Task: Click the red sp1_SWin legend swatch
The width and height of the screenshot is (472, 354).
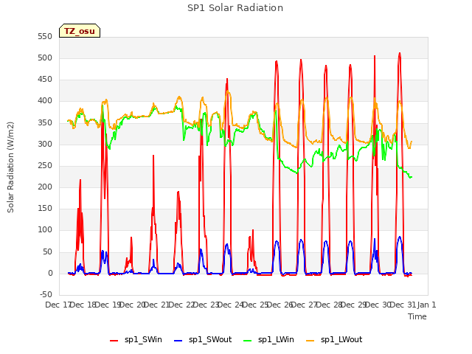Action: (114, 341)
